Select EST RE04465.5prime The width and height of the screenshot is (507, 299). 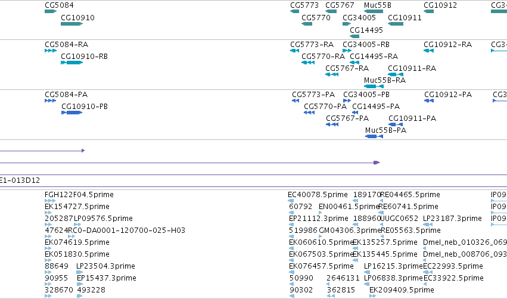(381, 201)
